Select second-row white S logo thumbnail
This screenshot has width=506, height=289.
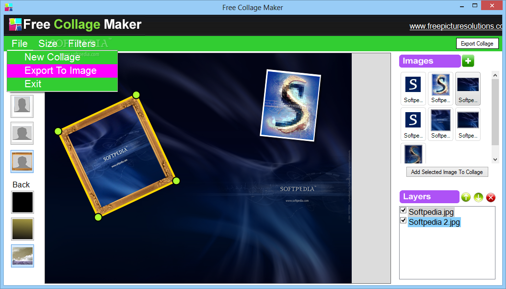(413, 124)
